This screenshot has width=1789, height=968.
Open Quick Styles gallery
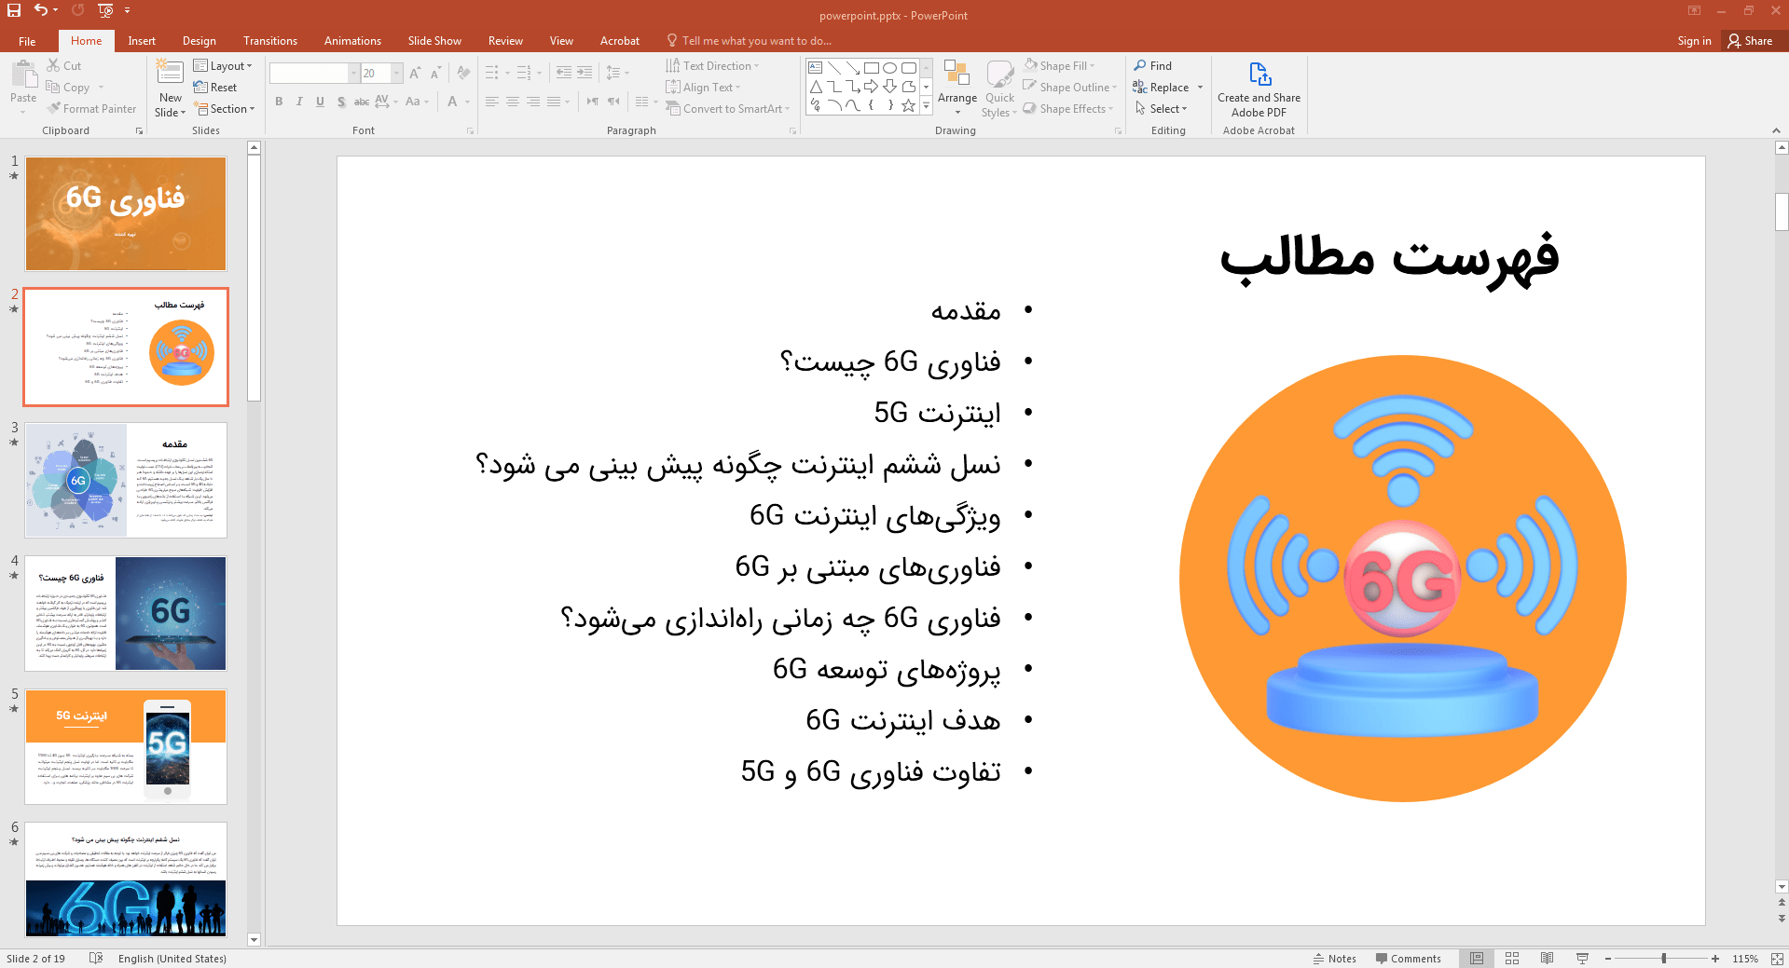click(x=999, y=89)
